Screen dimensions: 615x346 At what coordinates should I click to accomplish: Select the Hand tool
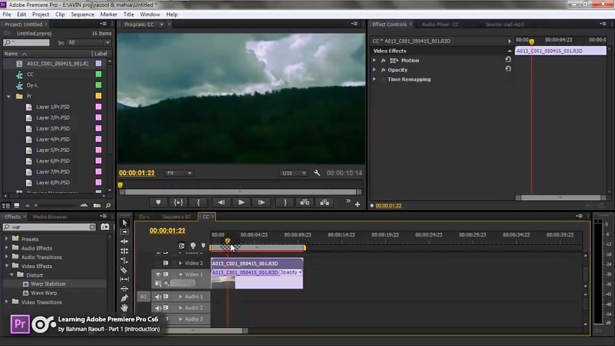coord(124,308)
